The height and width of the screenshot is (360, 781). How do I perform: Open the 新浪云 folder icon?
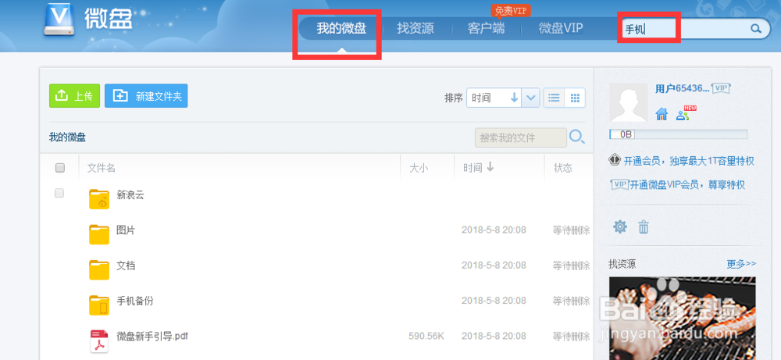(x=99, y=199)
